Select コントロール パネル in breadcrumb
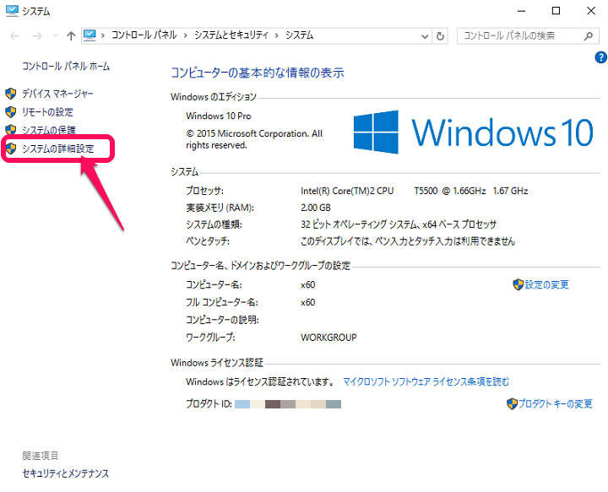Image resolution: width=608 pixels, height=492 pixels. coord(144,35)
